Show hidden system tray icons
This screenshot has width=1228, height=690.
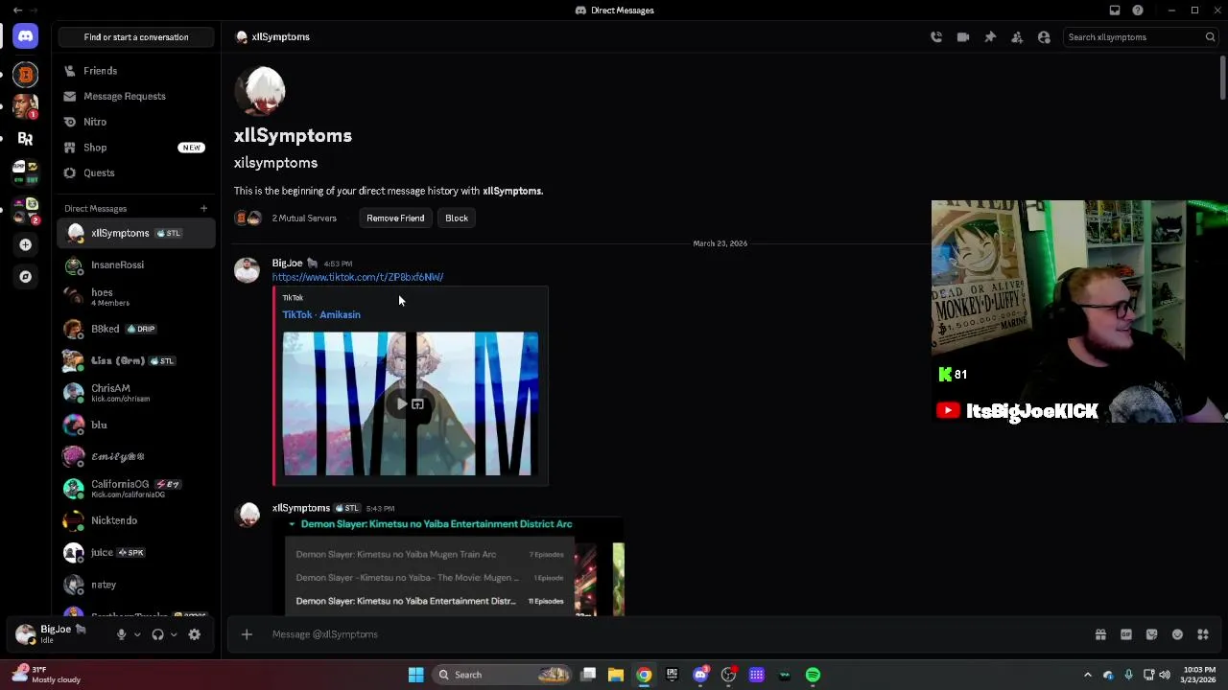point(1087,675)
